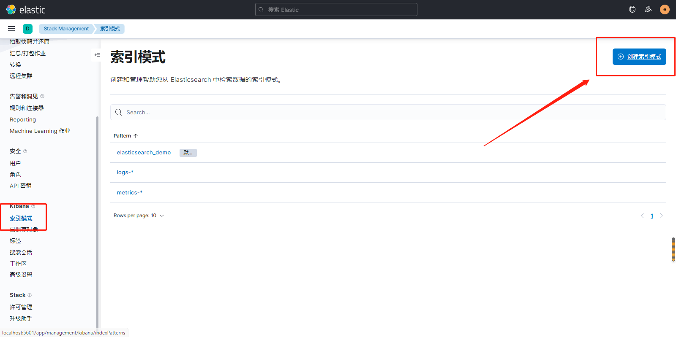
Task: Open the newsfeed celebration icon
Action: [648, 9]
